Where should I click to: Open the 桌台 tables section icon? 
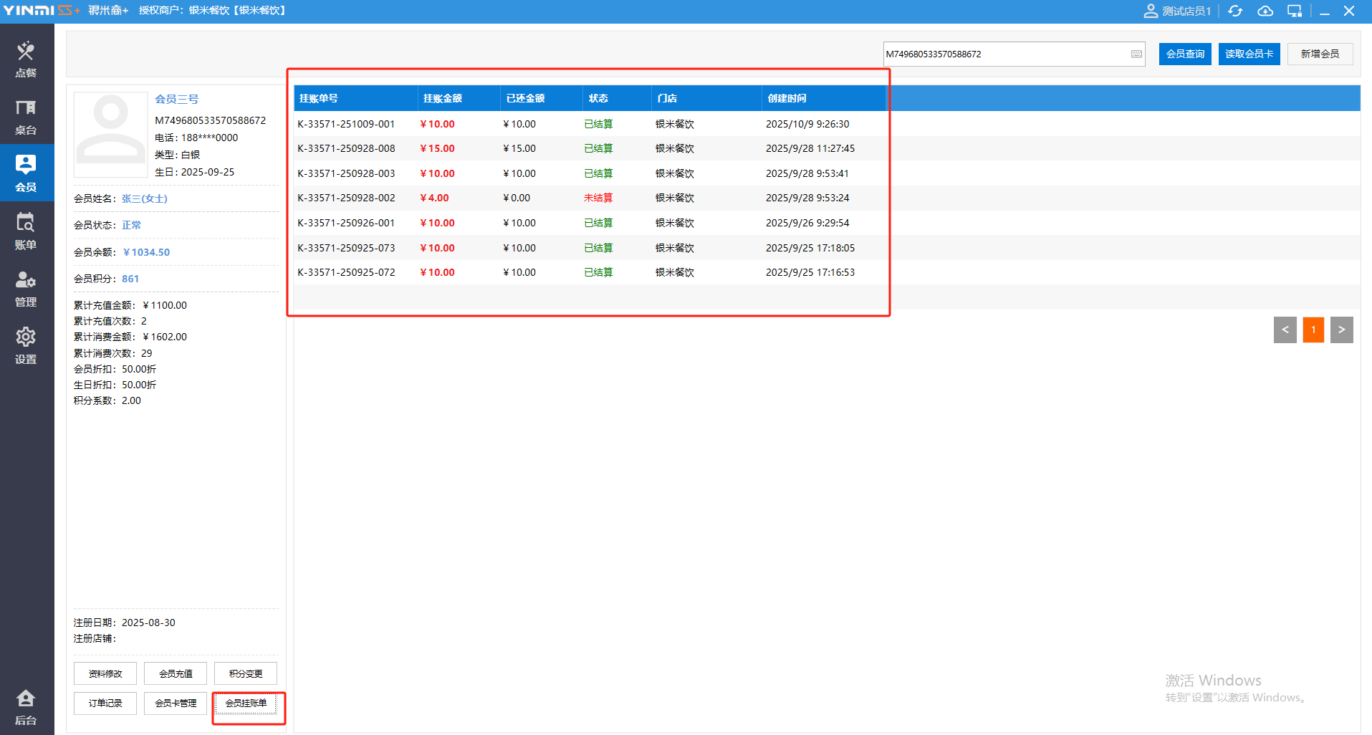(x=26, y=117)
